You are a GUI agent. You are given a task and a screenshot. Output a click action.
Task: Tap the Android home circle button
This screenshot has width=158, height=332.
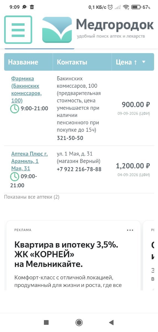pyautogui.click(x=79, y=322)
